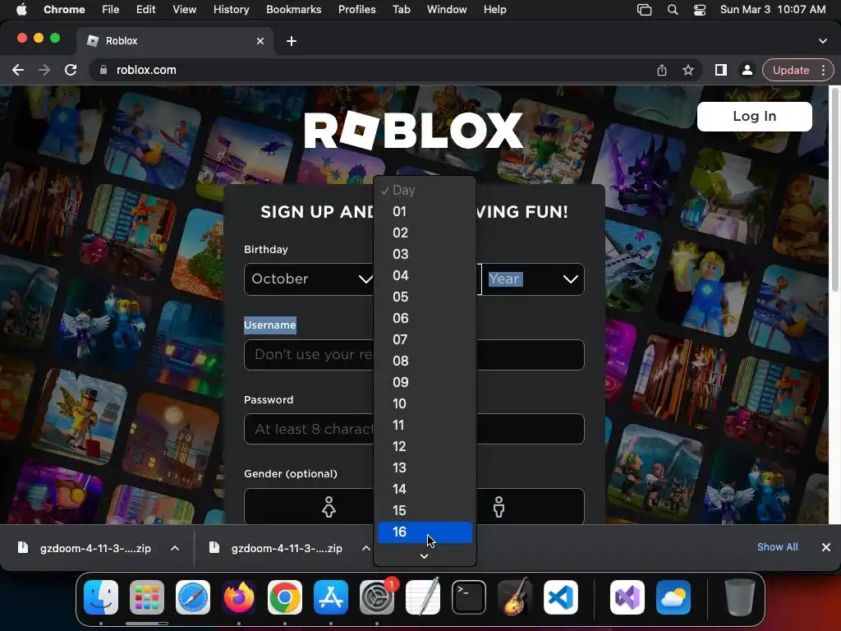The image size is (841, 631).
Task: Click the roblox.com address bar
Action: (x=375, y=70)
